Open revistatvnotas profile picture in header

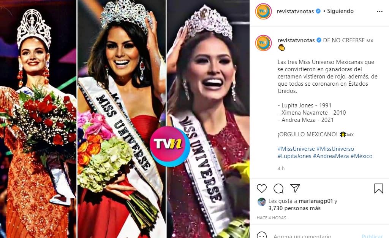click(x=263, y=11)
